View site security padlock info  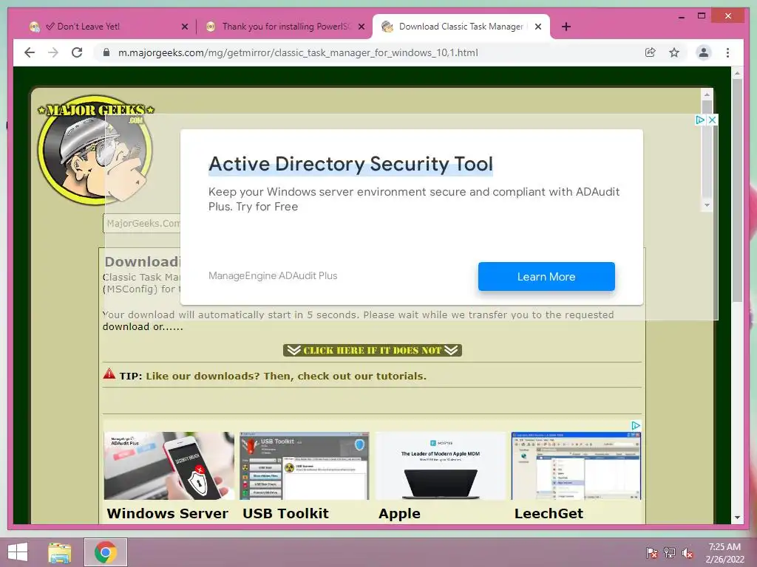[x=106, y=52]
